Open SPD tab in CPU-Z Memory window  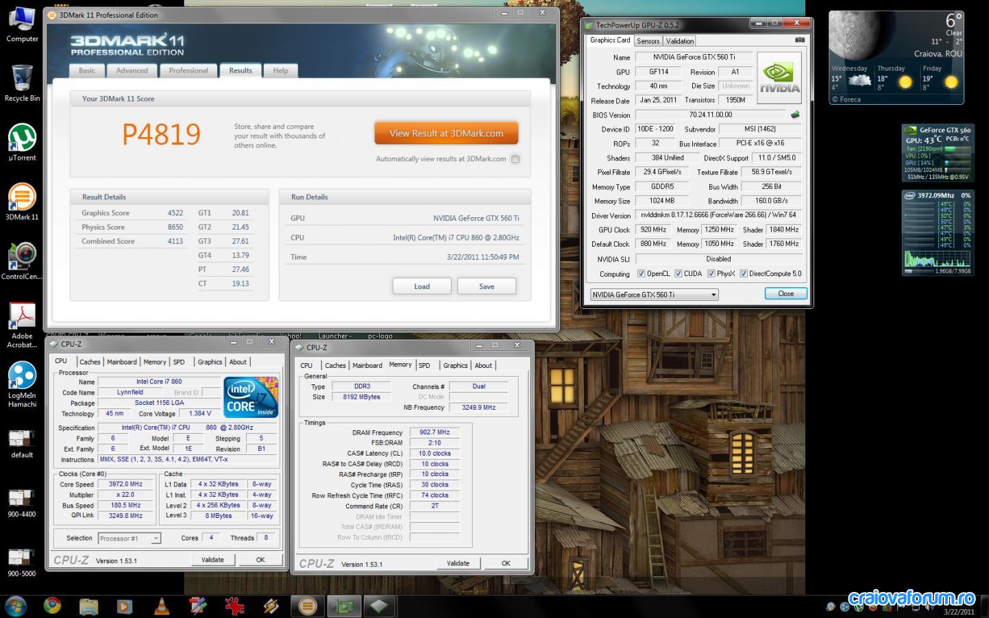(x=424, y=365)
